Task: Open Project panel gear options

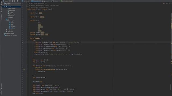Action: [17, 1]
